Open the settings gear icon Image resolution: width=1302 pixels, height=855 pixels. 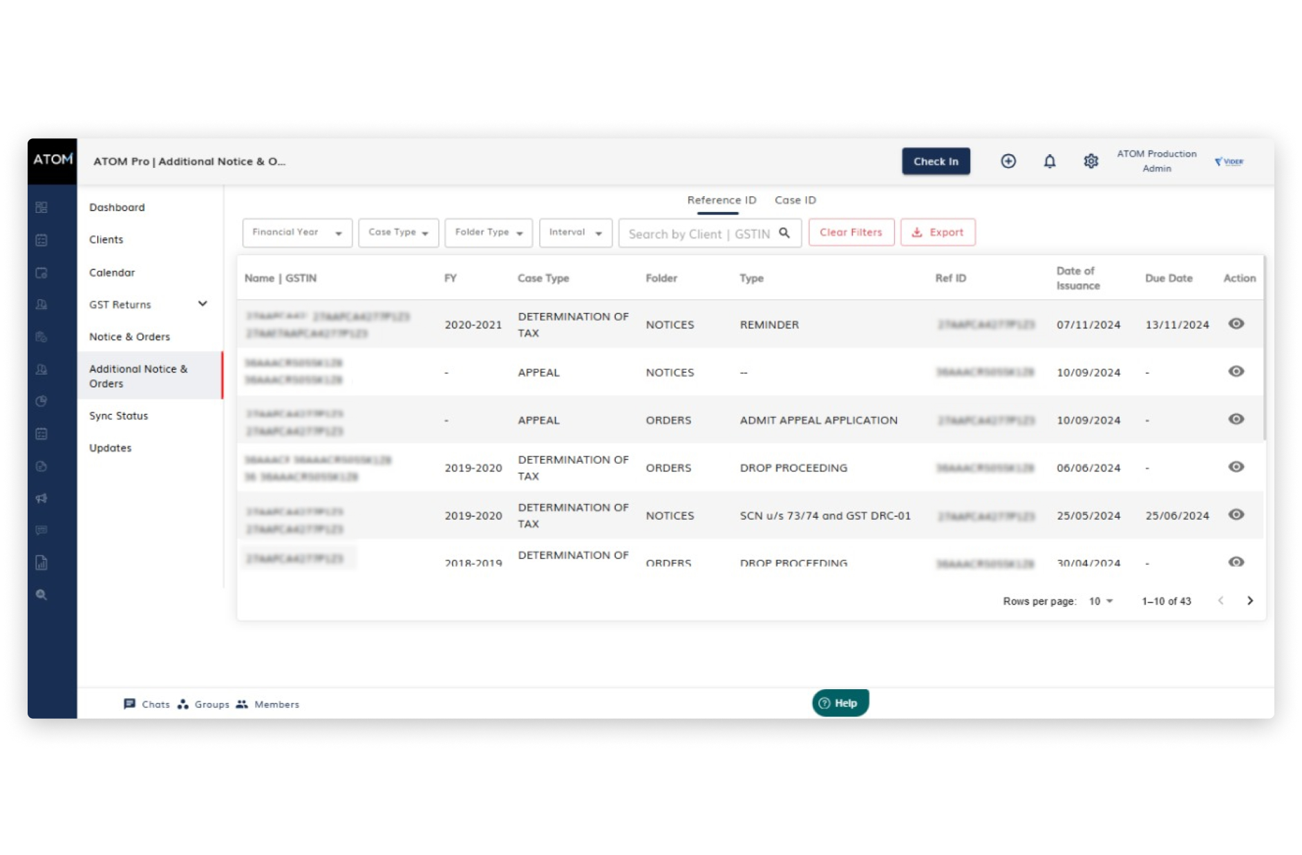click(x=1091, y=161)
